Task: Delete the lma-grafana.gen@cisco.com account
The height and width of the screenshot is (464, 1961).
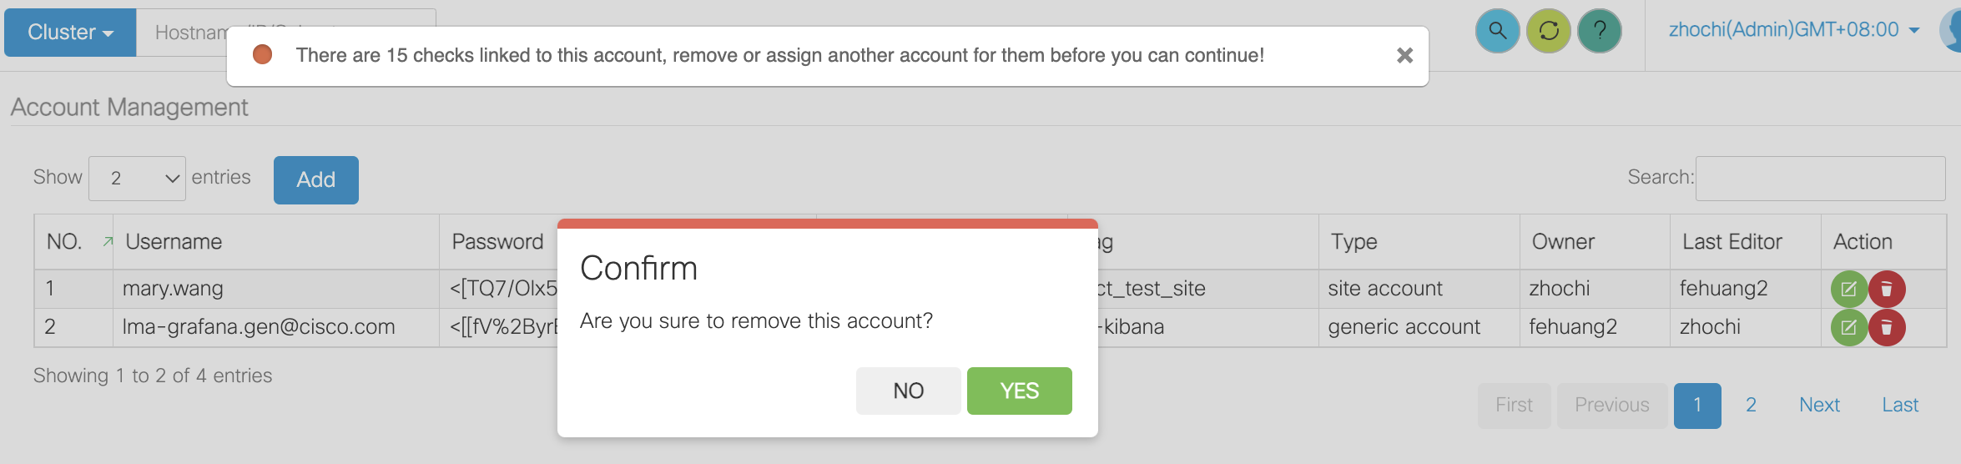Action: click(1887, 327)
